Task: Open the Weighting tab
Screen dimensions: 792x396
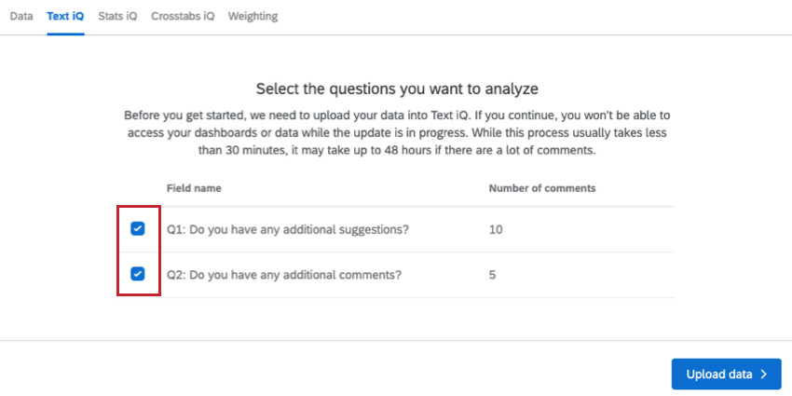Action: 253,17
